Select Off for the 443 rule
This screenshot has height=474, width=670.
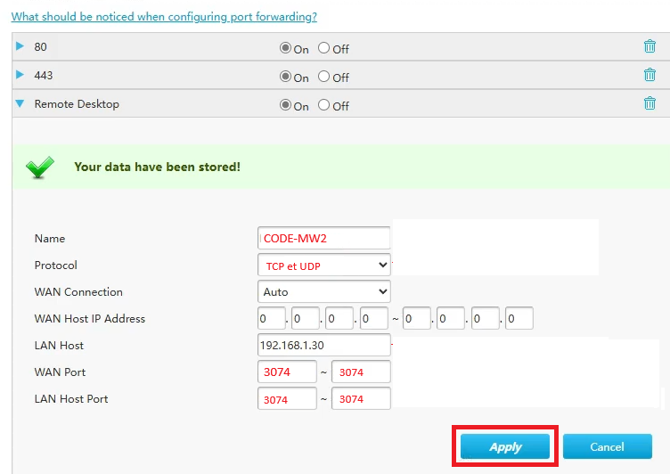(323, 78)
